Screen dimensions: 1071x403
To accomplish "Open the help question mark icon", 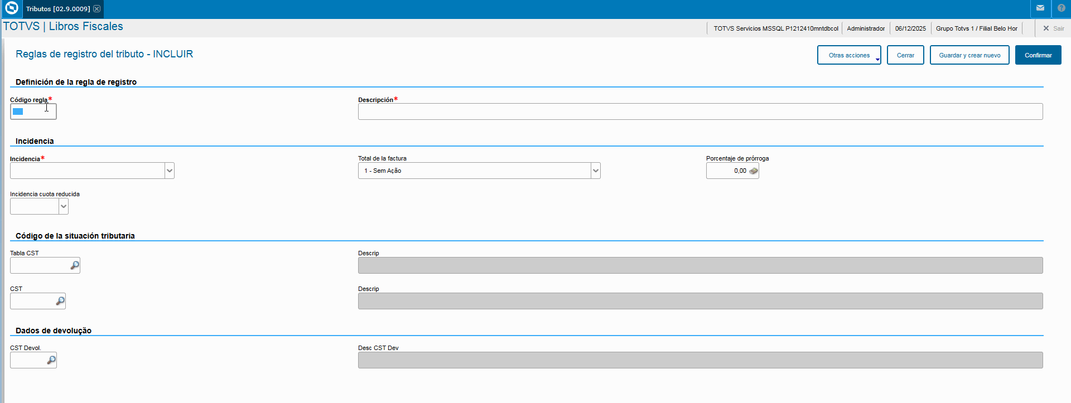I will [x=1062, y=8].
